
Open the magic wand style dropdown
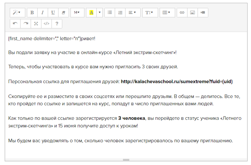click(17, 13)
